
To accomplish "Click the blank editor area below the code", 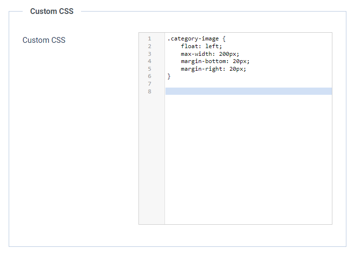I will (248, 159).
